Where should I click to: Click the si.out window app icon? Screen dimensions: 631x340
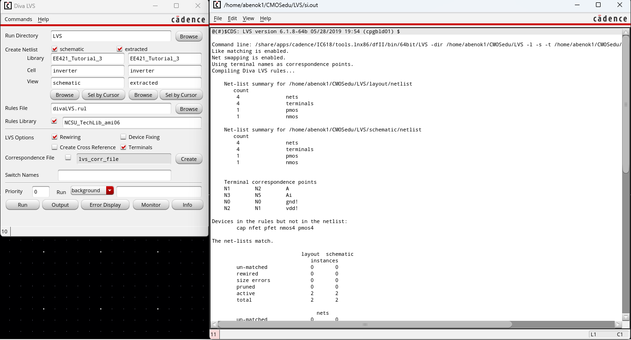coord(217,5)
